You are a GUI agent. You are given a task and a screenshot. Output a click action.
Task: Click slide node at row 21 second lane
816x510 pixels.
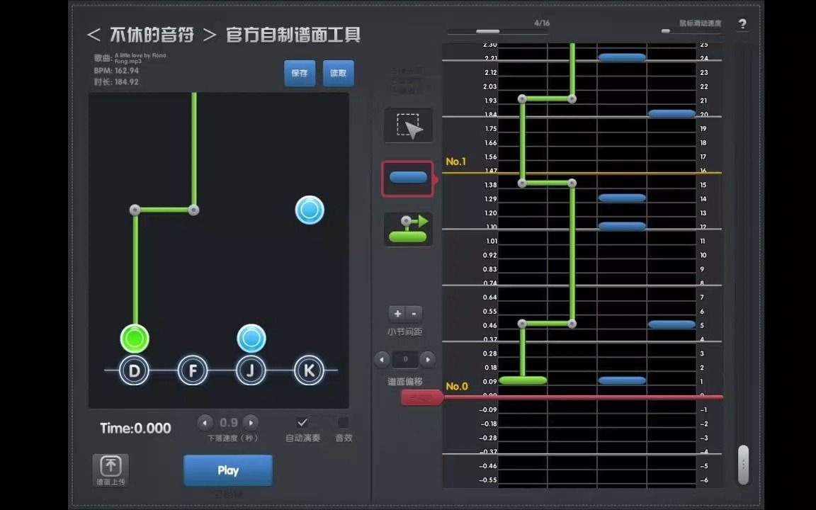click(572, 99)
